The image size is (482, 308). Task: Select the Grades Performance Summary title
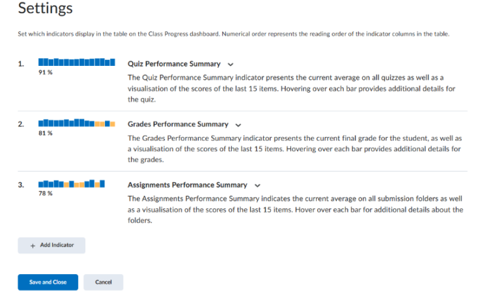pos(178,124)
